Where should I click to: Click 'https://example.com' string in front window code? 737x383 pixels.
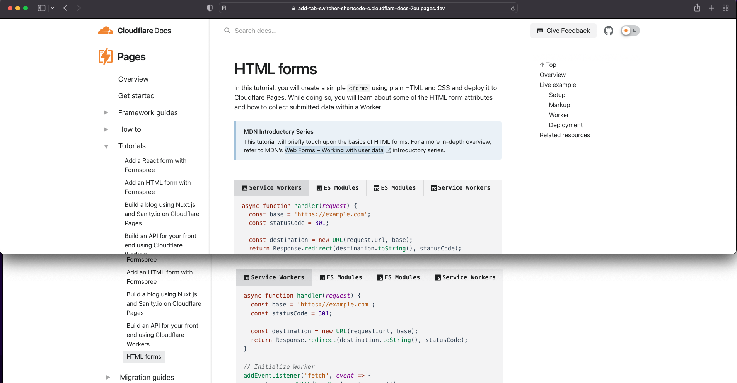point(331,214)
